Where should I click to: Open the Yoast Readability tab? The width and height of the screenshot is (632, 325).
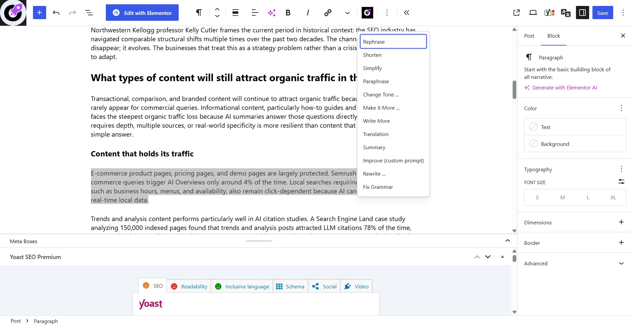pos(189,286)
